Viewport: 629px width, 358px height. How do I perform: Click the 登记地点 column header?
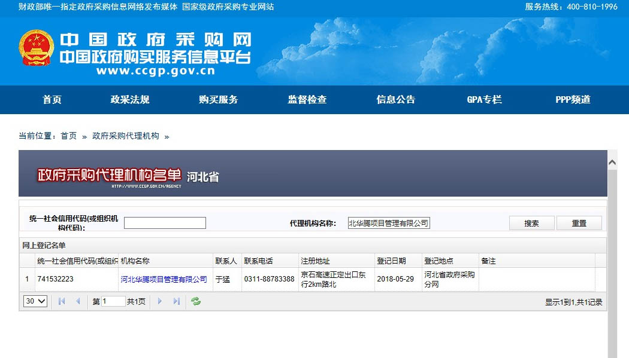tap(450, 261)
